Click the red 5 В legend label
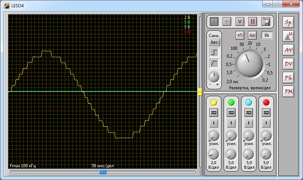The image size is (303, 180). tap(187, 31)
